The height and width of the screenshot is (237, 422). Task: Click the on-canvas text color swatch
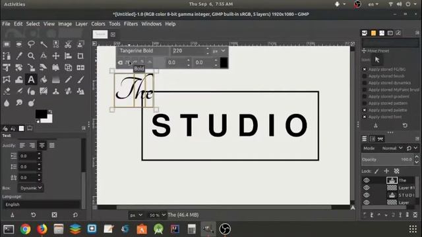pos(224,63)
